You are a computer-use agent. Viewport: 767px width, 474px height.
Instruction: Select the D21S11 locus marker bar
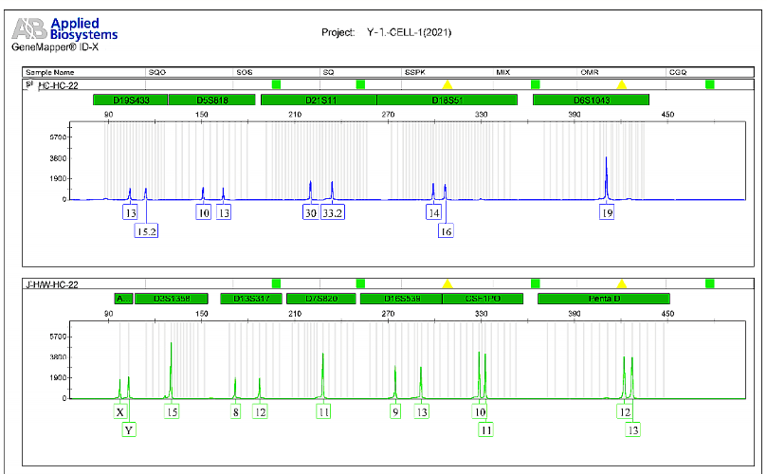(319, 100)
